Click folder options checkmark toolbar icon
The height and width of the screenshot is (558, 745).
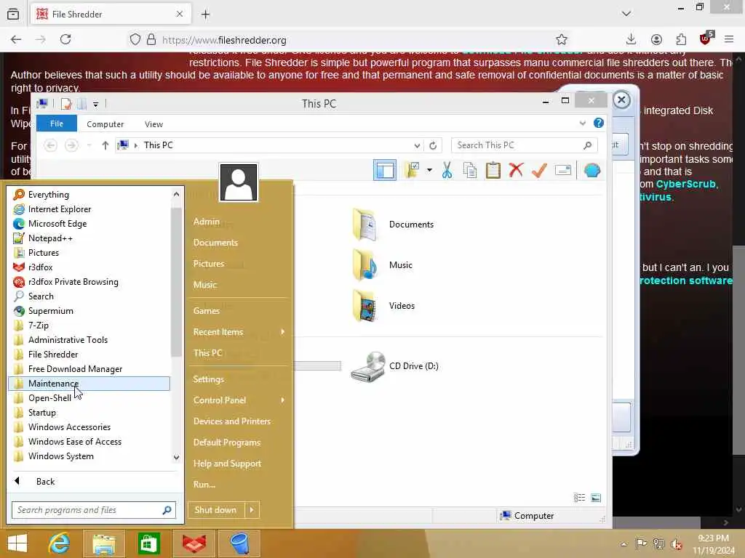tap(412, 170)
